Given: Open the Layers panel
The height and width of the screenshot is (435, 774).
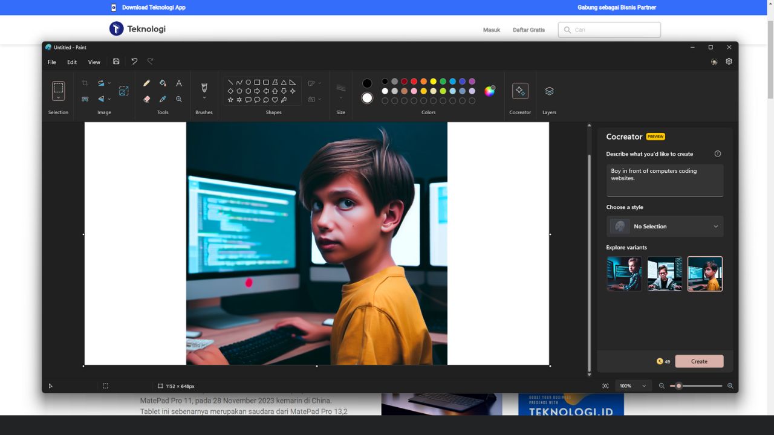Looking at the screenshot, I should (x=549, y=92).
